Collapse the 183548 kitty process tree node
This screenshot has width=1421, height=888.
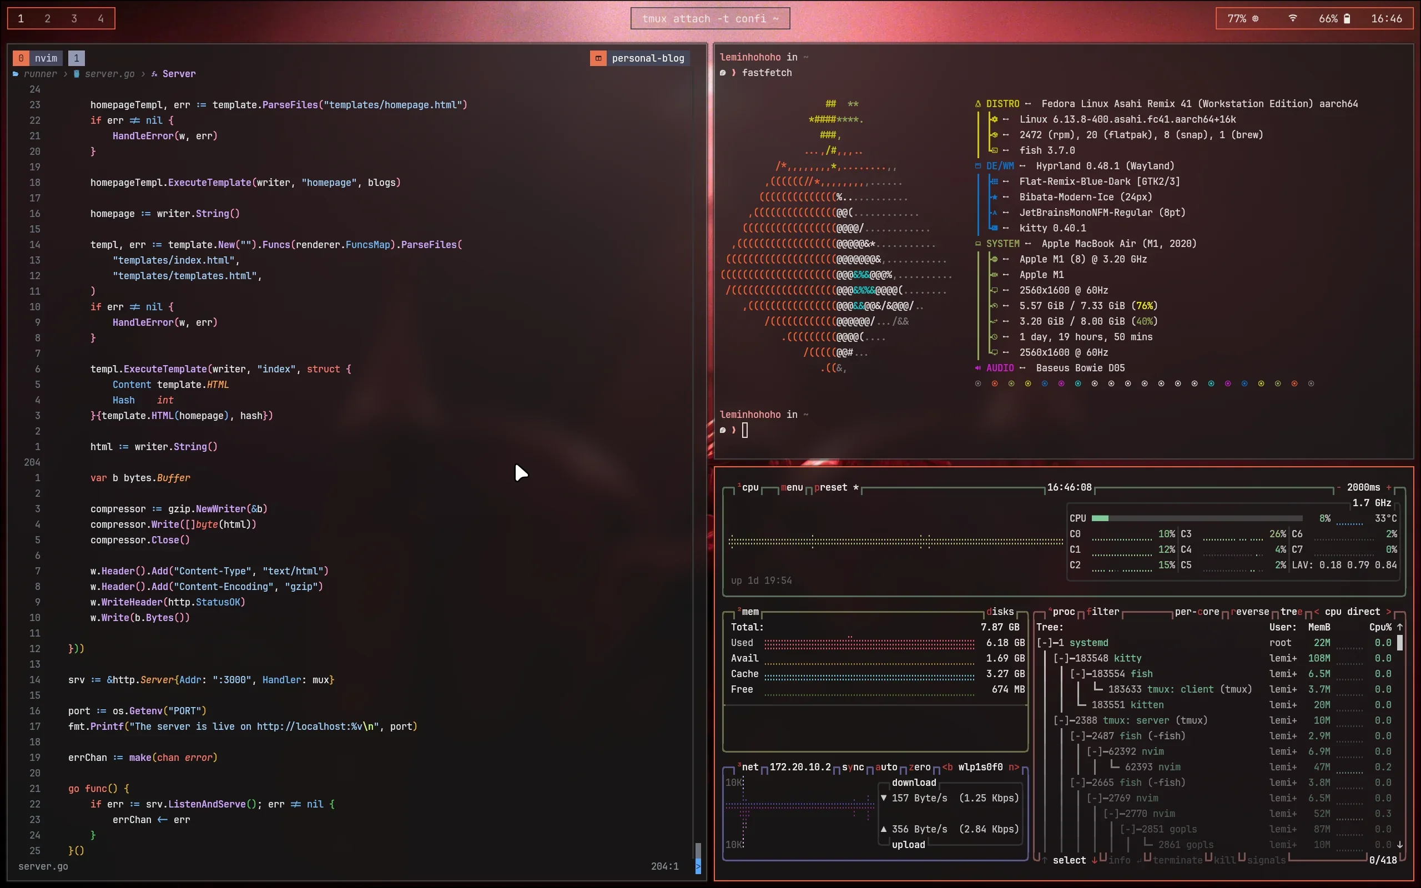tap(1061, 658)
